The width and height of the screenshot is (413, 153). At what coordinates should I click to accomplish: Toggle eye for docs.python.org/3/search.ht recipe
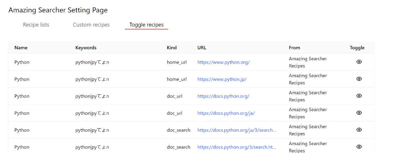pos(359,147)
